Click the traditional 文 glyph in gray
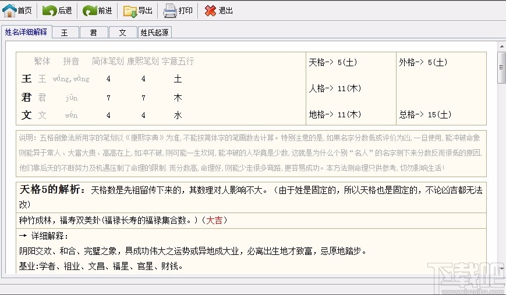506x295 pixels. 43,115
